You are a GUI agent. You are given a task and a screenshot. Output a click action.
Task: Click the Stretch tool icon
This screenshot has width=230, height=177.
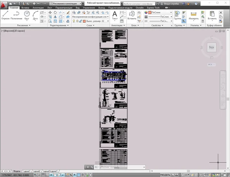coord(50,21)
